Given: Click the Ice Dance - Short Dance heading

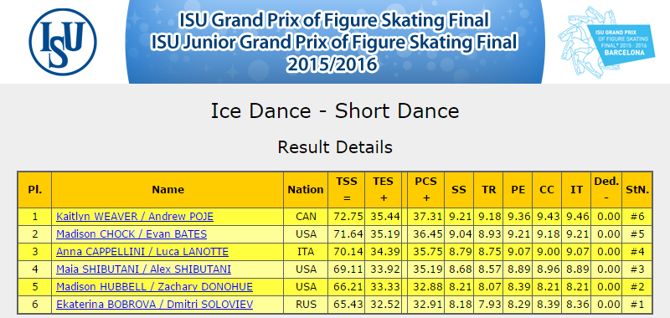Looking at the screenshot, I should (335, 111).
